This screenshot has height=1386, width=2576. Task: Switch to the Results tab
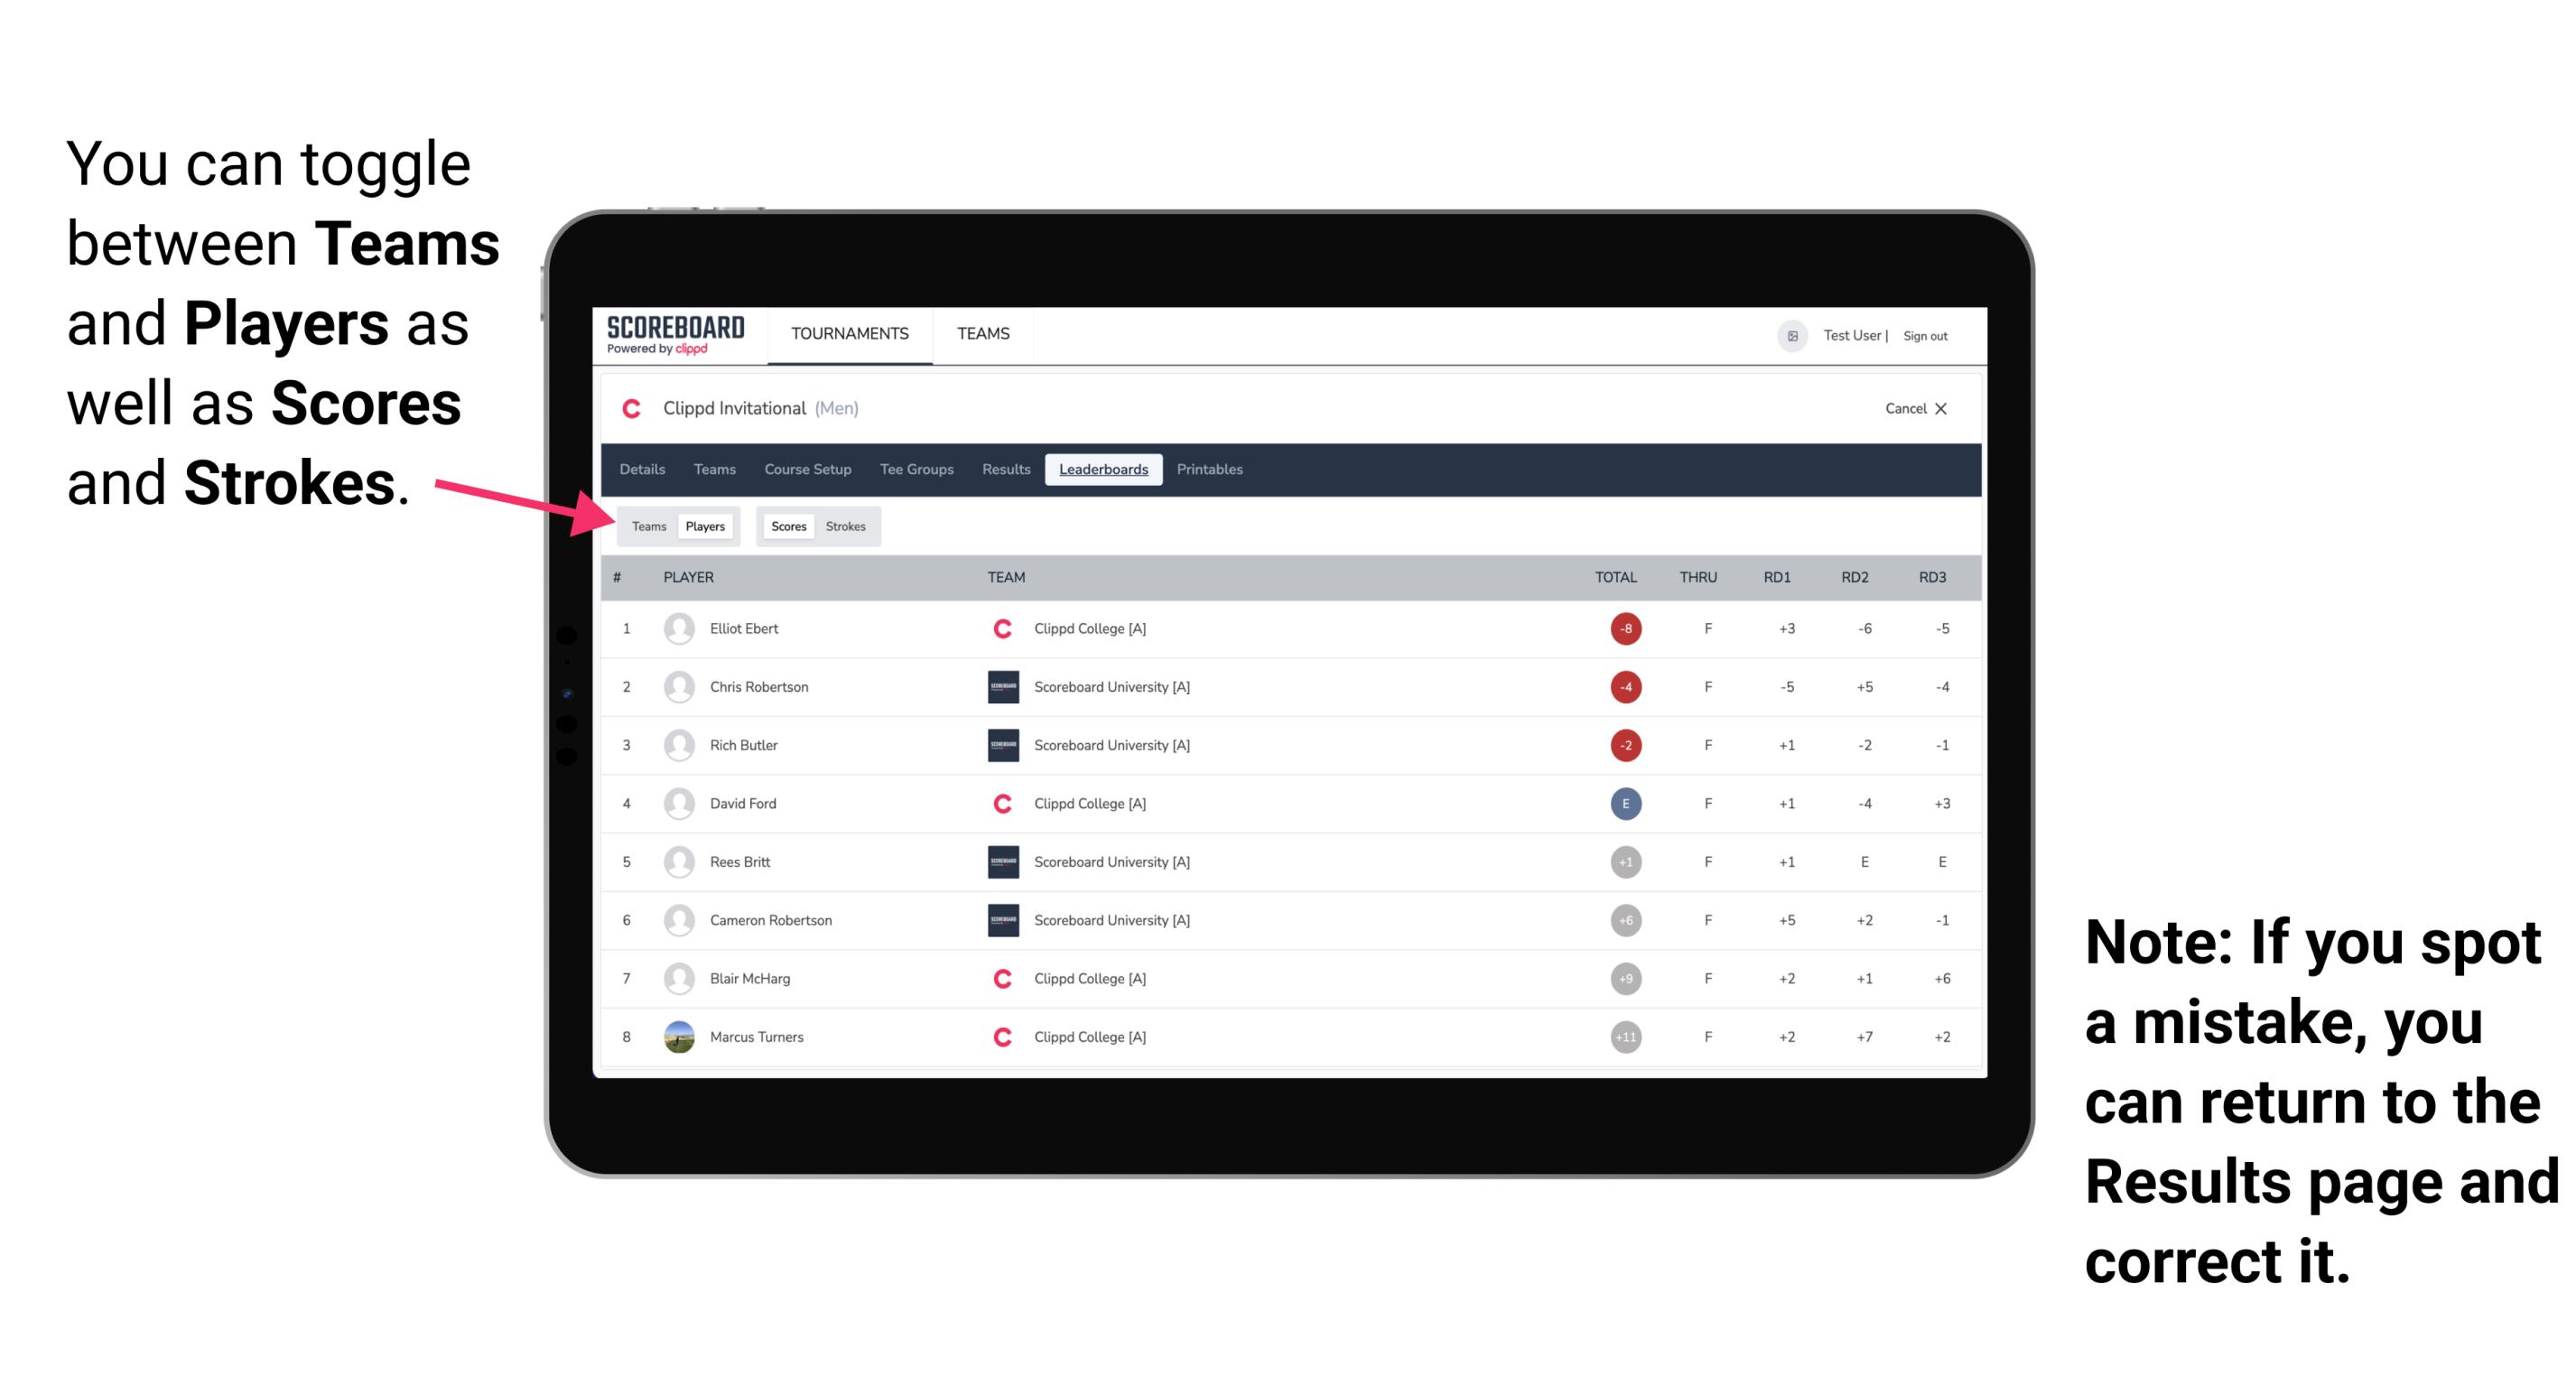1007,470
